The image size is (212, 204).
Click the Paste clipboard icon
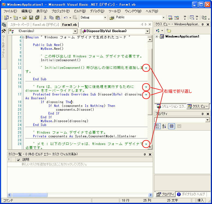point(58,17)
